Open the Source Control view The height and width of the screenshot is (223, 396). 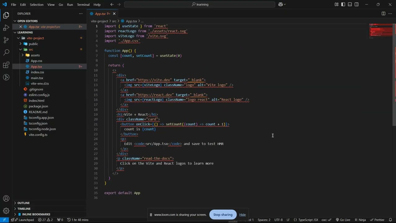tap(6, 40)
